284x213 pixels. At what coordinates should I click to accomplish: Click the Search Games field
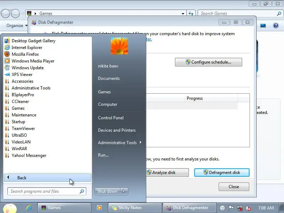[x=240, y=13]
